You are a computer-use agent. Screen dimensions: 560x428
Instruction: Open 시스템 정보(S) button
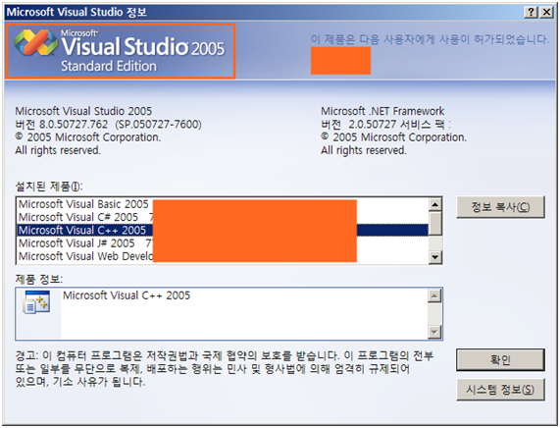point(500,390)
